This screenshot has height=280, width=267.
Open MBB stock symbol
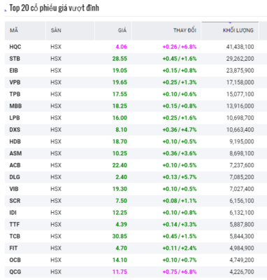tap(15, 106)
